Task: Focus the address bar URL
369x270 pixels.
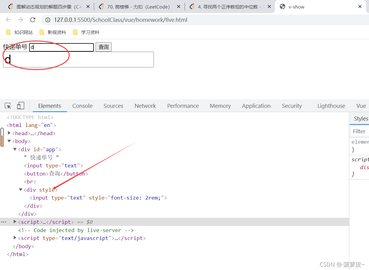Action: 120,20
